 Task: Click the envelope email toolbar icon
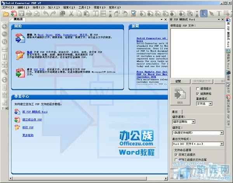37,14
